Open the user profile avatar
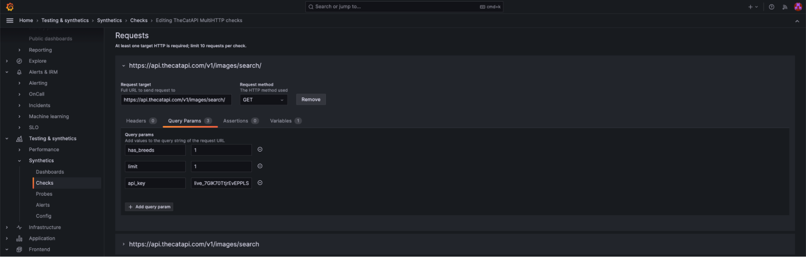The height and width of the screenshot is (257, 806). pos(798,7)
